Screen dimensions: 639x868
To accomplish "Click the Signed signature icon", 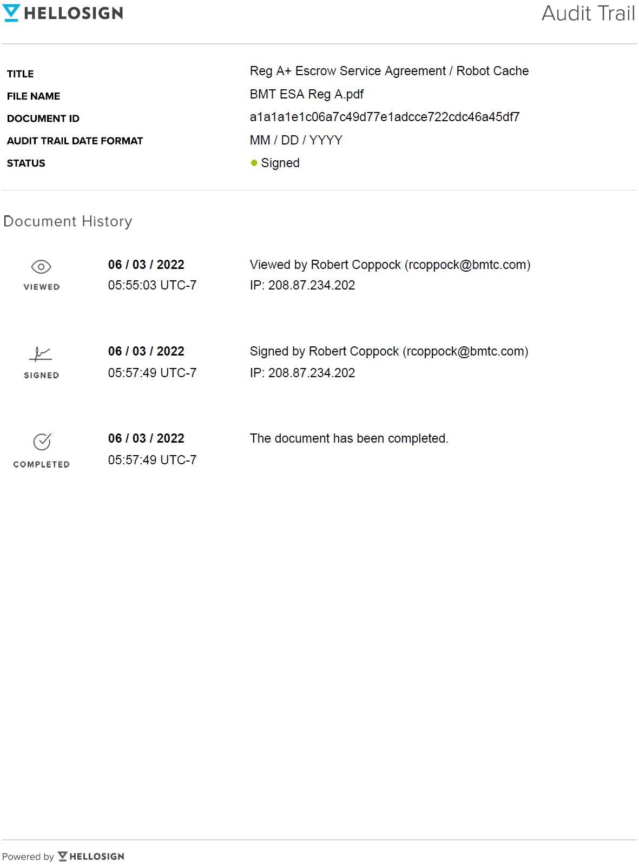I will (41, 354).
